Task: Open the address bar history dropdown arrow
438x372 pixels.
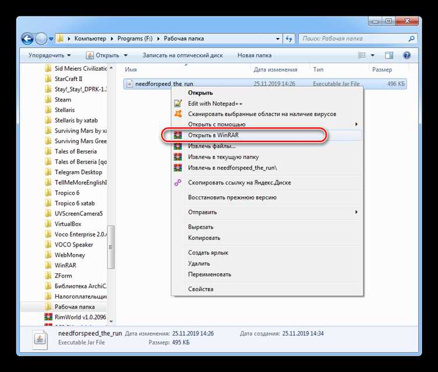Action: tap(277, 39)
